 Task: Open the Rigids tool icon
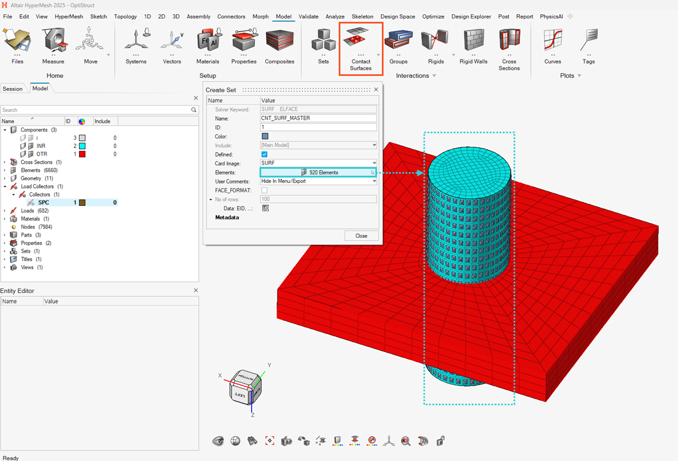click(435, 40)
